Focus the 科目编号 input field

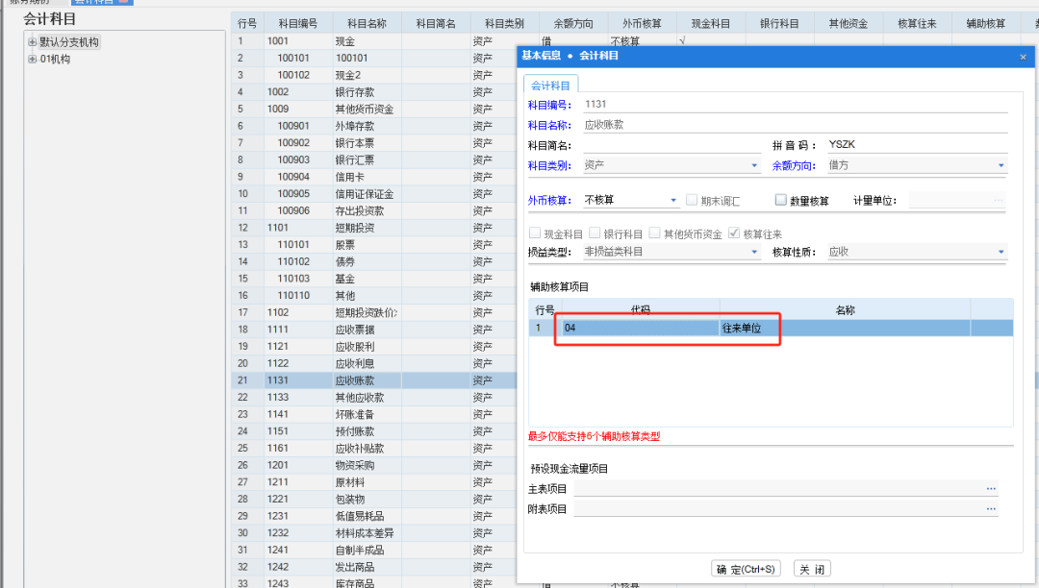coord(796,105)
